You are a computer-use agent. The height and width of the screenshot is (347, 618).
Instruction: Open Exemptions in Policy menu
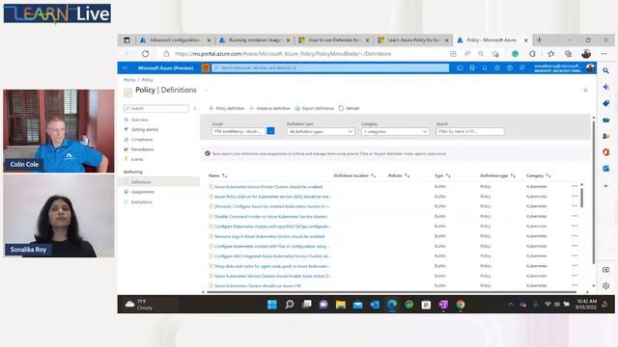(x=142, y=201)
